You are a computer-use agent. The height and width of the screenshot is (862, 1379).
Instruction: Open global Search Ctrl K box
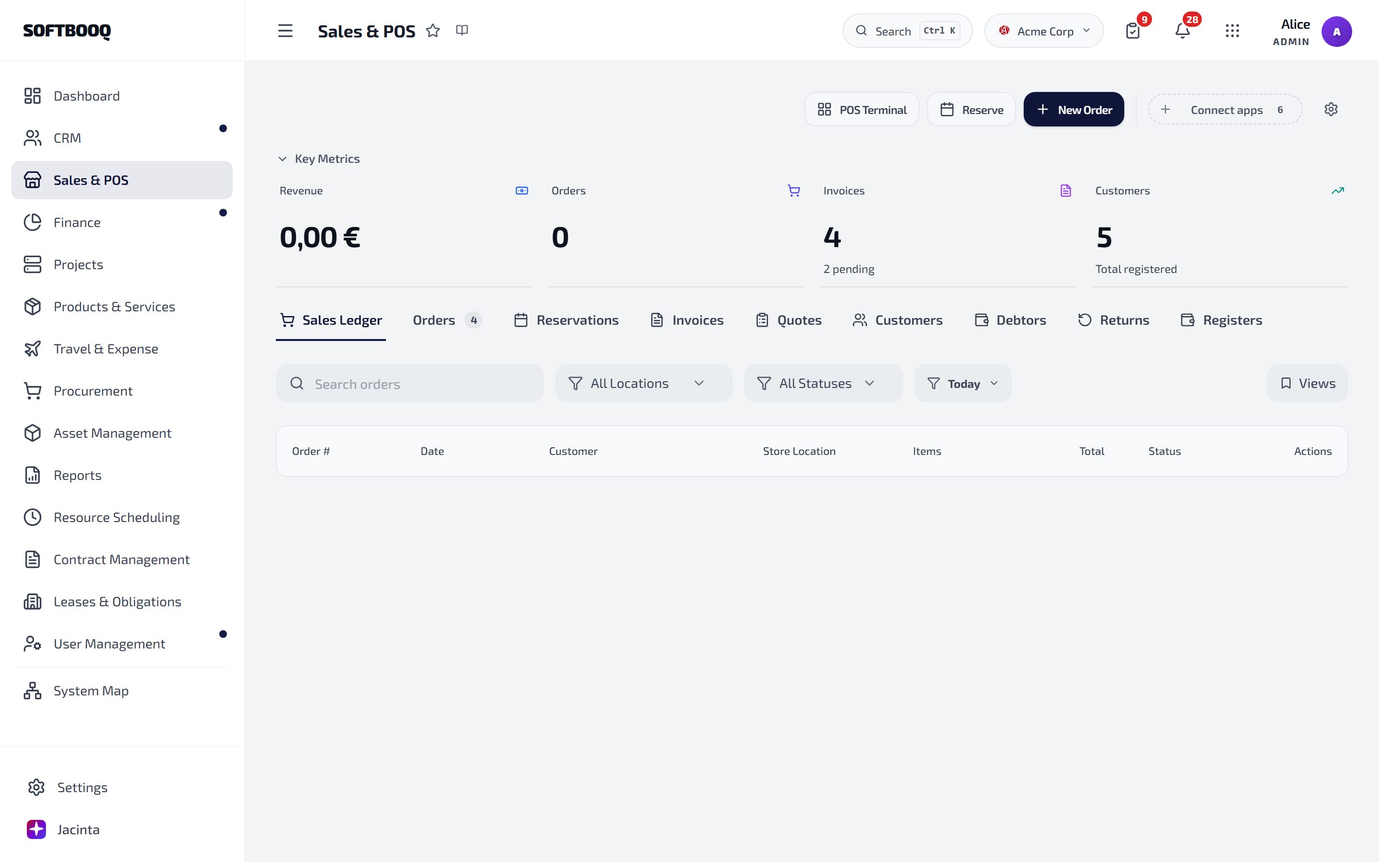(907, 31)
